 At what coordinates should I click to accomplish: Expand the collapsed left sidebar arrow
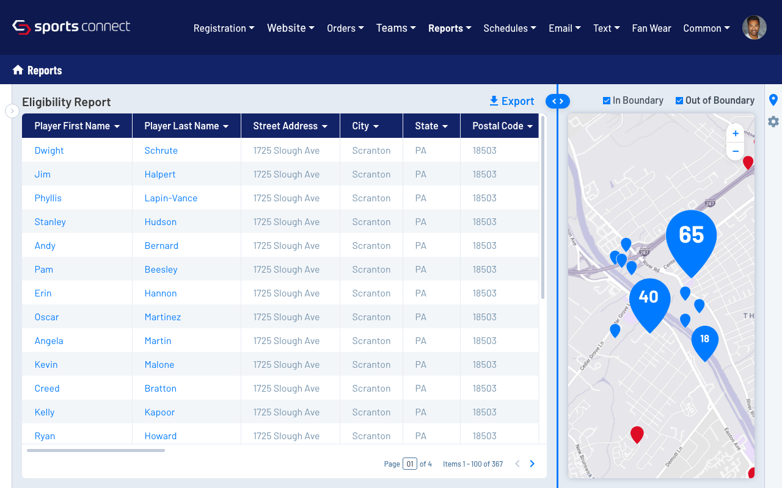point(12,110)
